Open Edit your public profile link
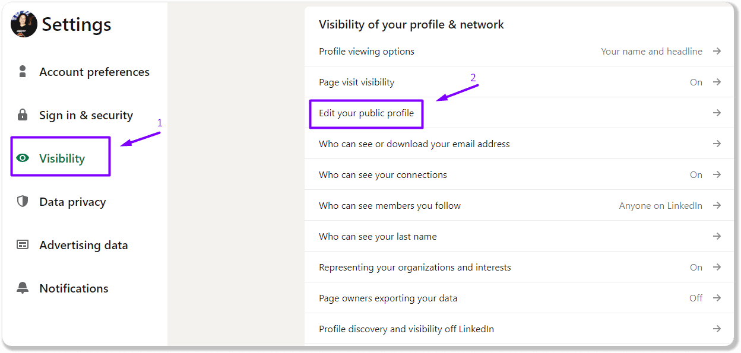Viewport: 741px width, 353px height. 366,113
